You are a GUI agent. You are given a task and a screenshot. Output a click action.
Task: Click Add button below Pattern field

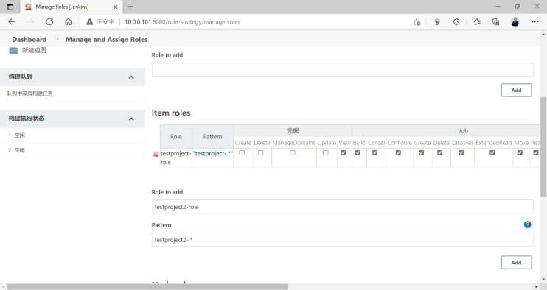pyautogui.click(x=516, y=263)
